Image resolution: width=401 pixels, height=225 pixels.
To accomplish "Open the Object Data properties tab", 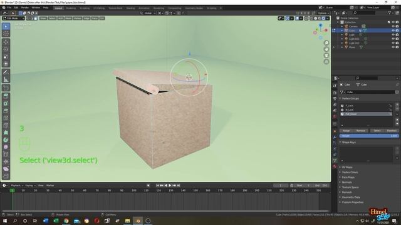I will point(335,160).
